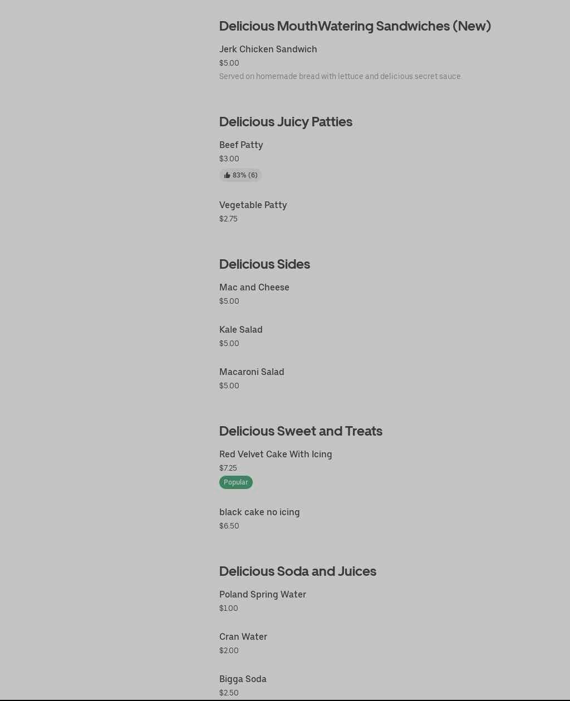Choose the Vegetable Patty item
The width and height of the screenshot is (570, 701).
[x=253, y=205]
